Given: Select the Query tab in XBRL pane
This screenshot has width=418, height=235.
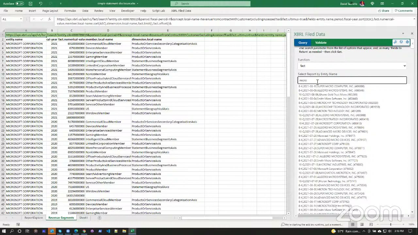Looking at the screenshot, I should (303, 43).
